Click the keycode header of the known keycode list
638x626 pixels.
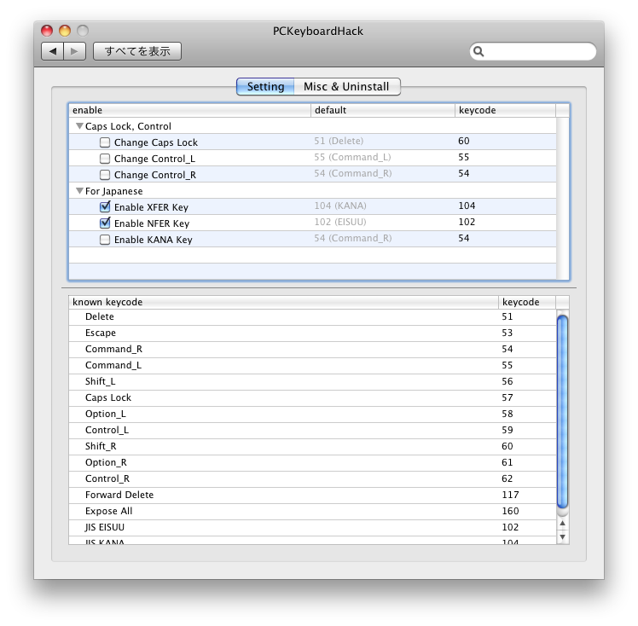point(527,302)
